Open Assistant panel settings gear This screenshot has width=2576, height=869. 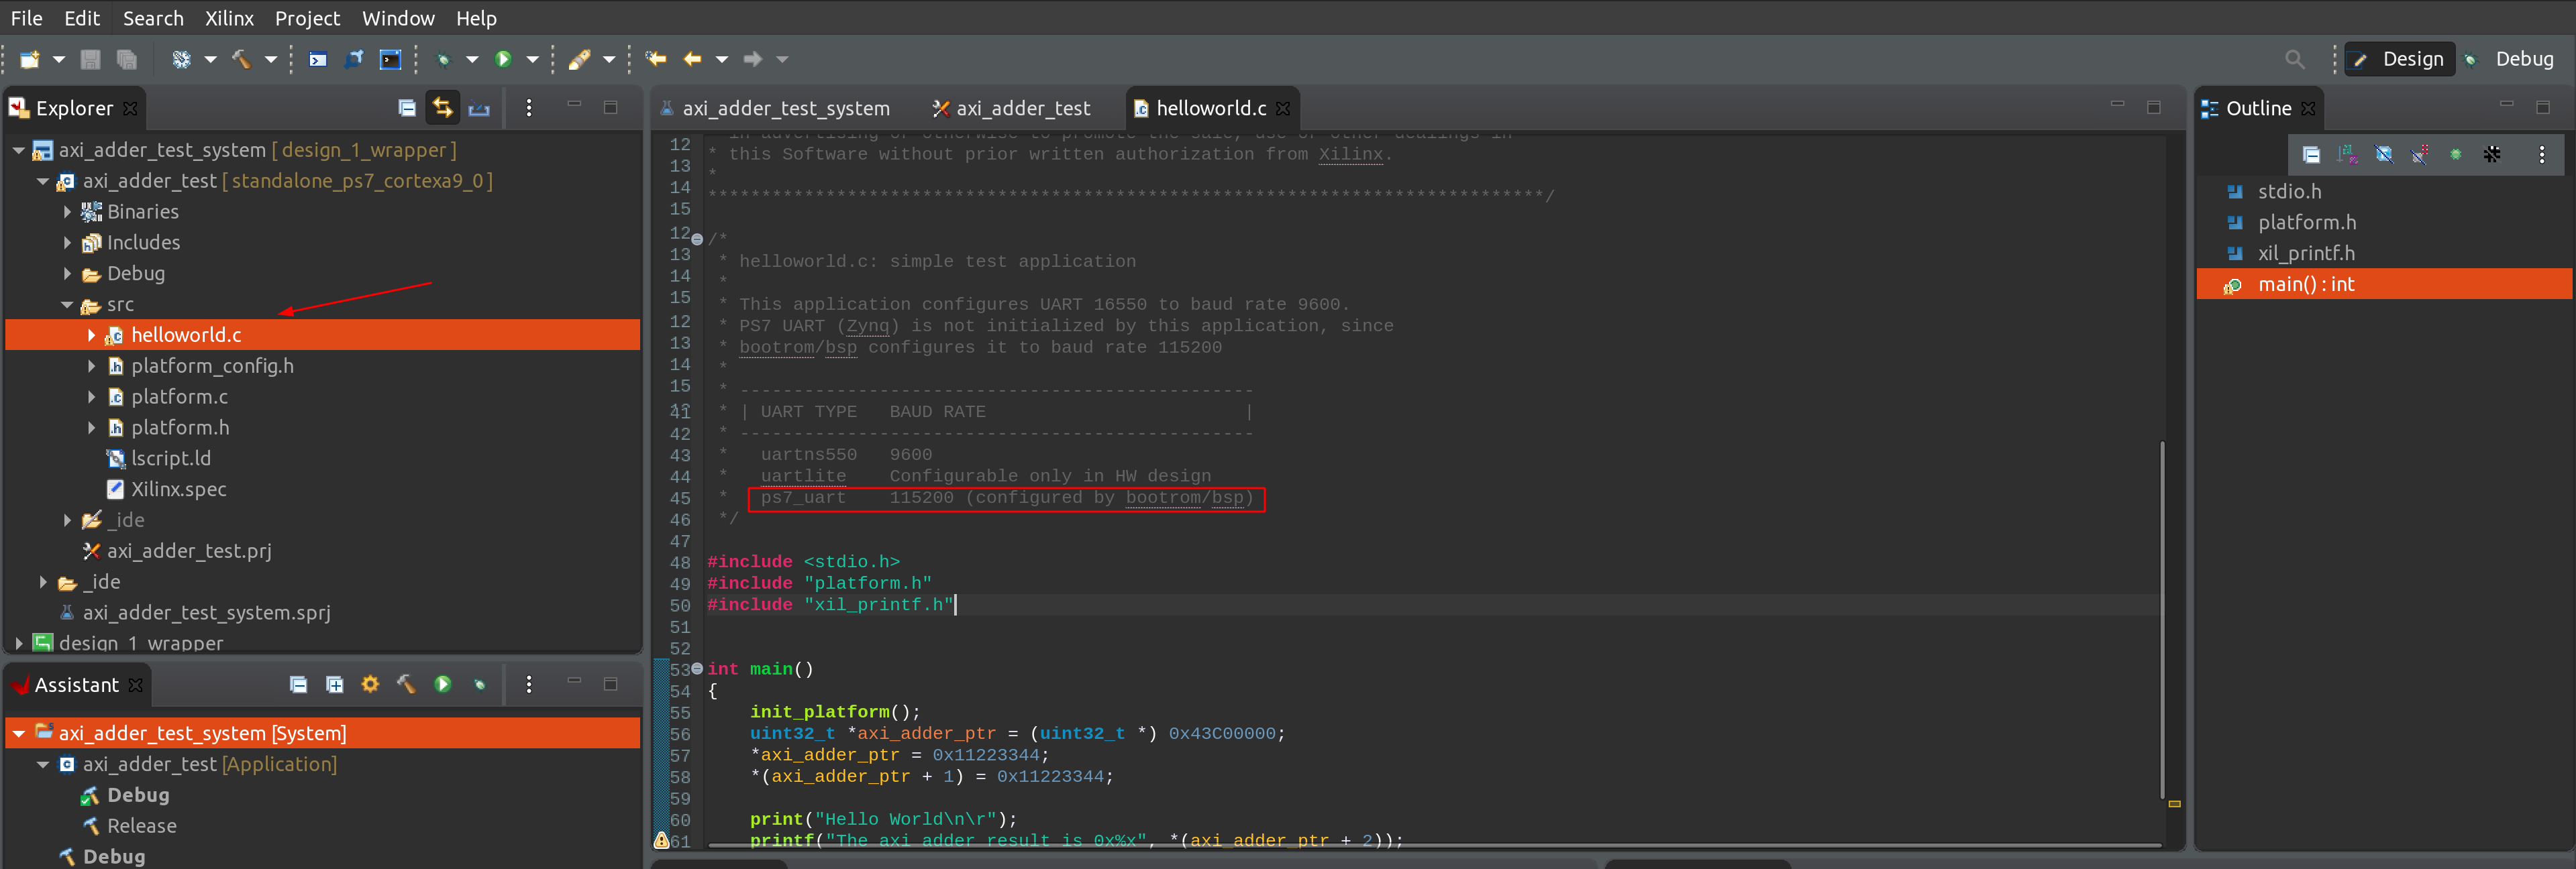(x=370, y=685)
